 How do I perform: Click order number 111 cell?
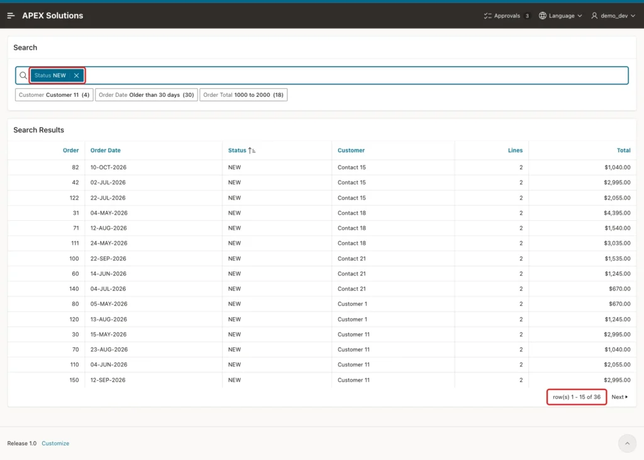click(75, 244)
